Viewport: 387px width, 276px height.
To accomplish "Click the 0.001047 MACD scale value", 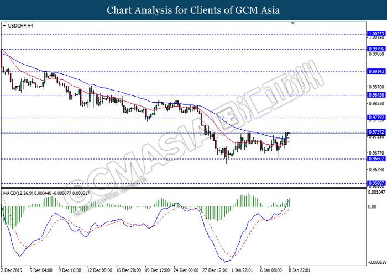I will click(376, 192).
